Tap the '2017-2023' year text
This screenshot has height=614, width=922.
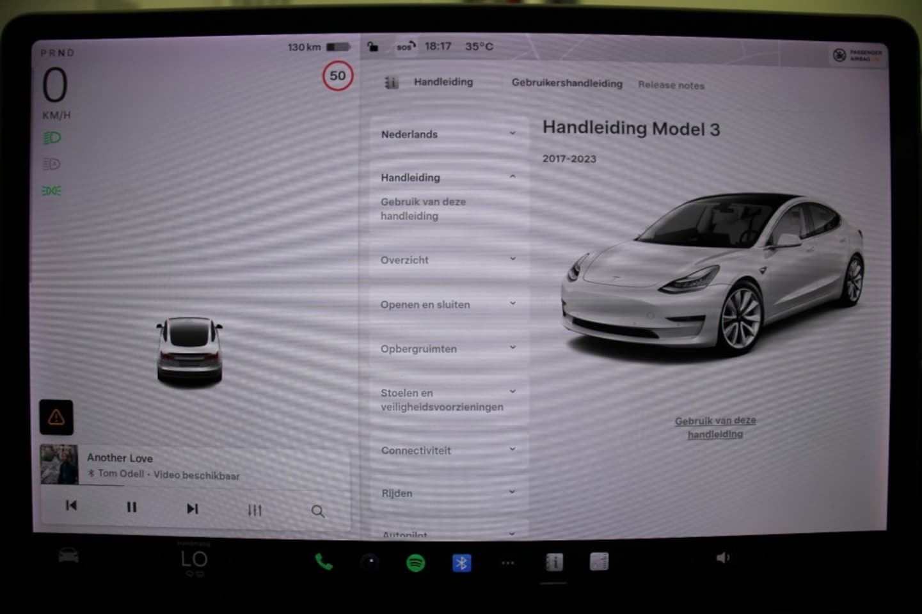[x=569, y=159]
